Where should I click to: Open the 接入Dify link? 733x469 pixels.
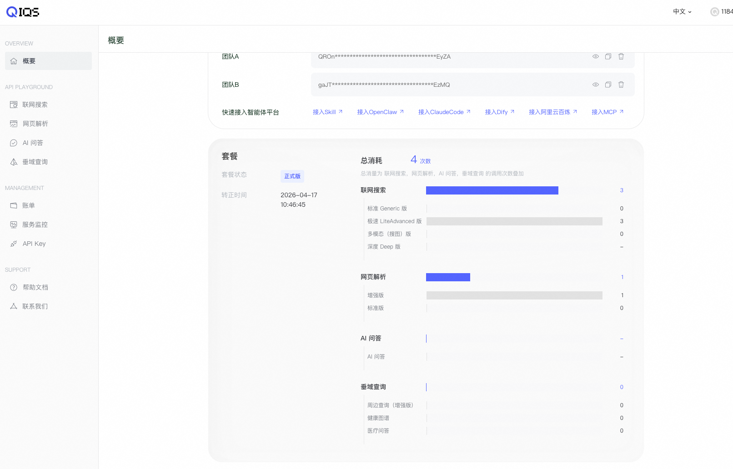coord(499,112)
